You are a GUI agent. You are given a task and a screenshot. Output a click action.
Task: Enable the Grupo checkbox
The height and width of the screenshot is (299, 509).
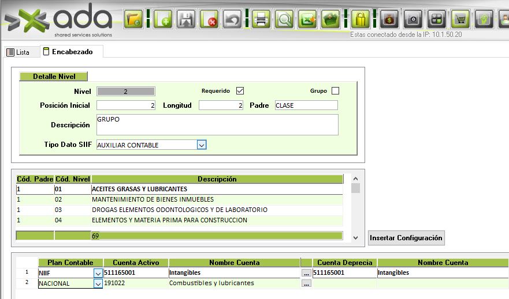point(335,91)
